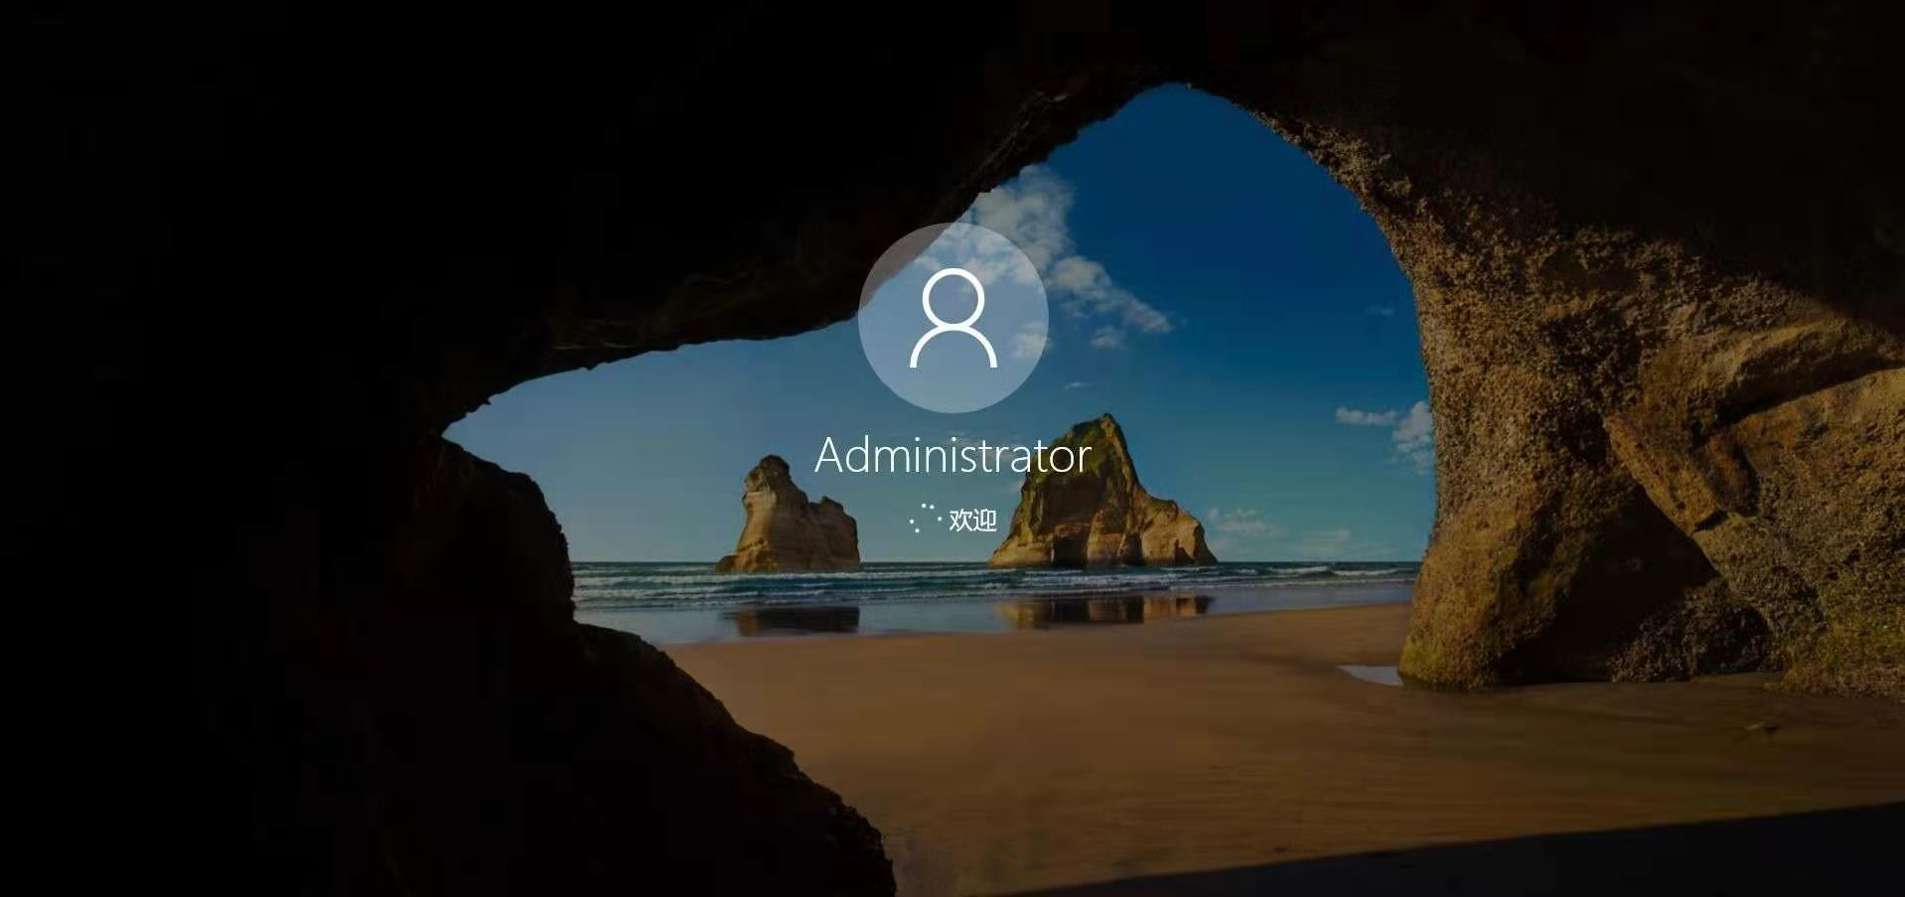Click the Administrator user avatar icon
1905x897 pixels.
point(952,318)
